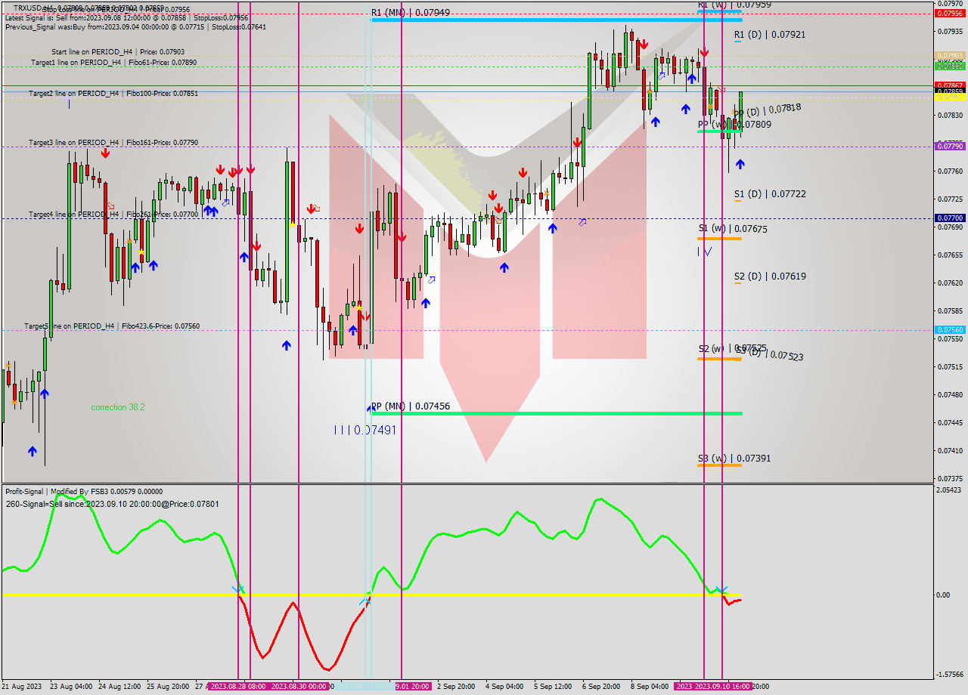Select the orange S1 (w) support line
This screenshot has height=695, width=968.
[719, 239]
